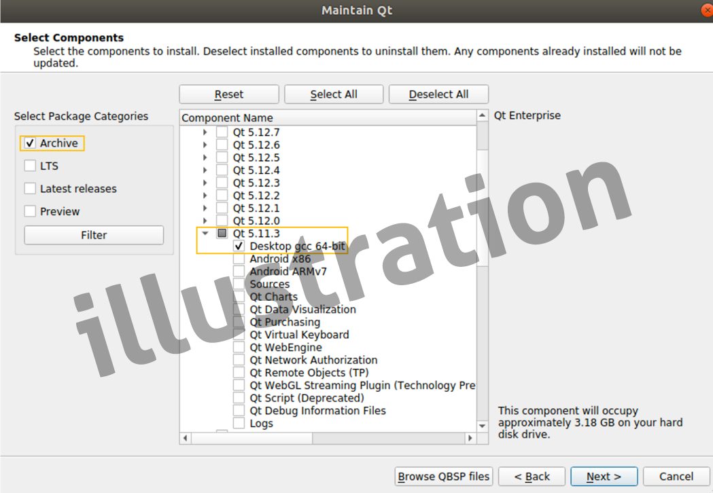Expand the Qt 5.12.6 tree node
The image size is (713, 493).
pos(205,145)
